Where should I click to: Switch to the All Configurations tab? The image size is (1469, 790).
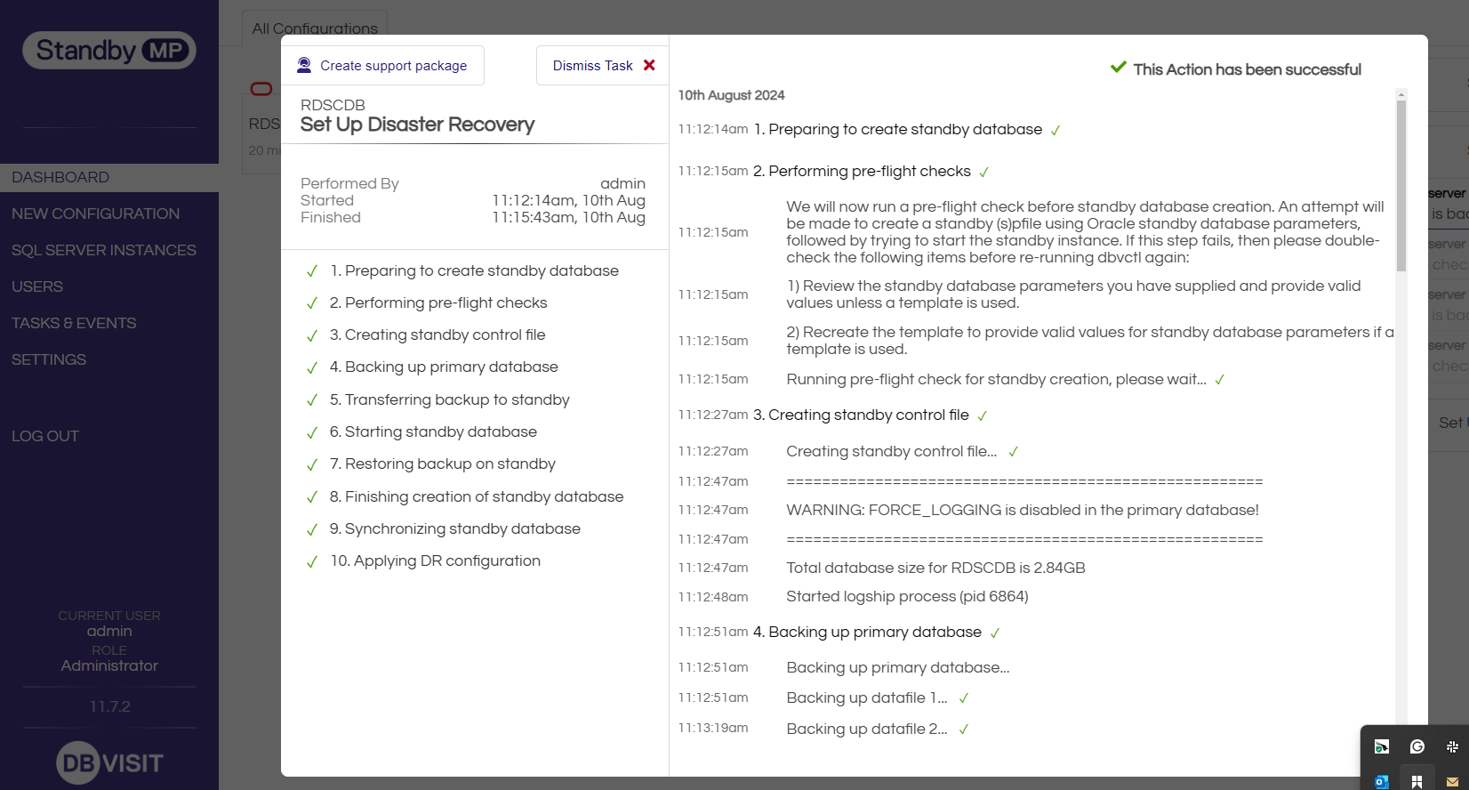(315, 28)
